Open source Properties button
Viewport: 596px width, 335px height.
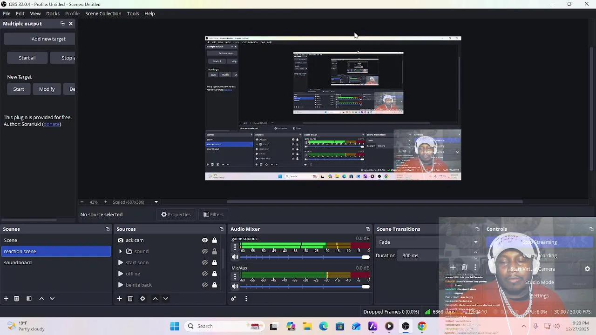click(x=176, y=214)
